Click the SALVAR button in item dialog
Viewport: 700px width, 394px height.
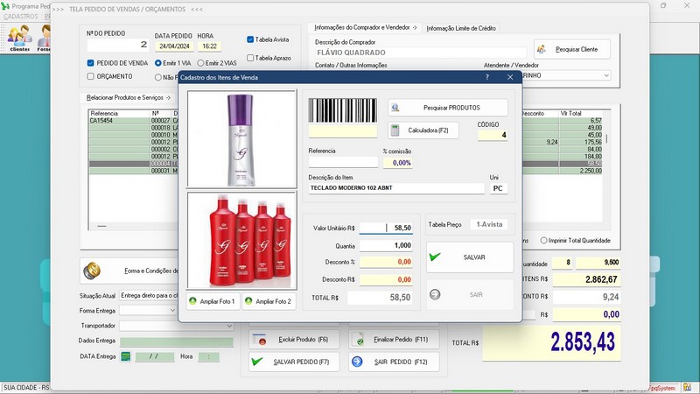tap(470, 257)
